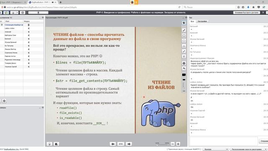Sort users by name column header

coord(14,21)
